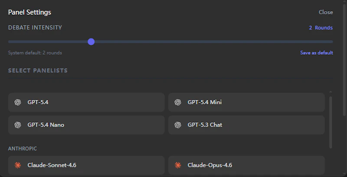
Task: Click the panelist list scrollbar thumb
Action: 331,122
